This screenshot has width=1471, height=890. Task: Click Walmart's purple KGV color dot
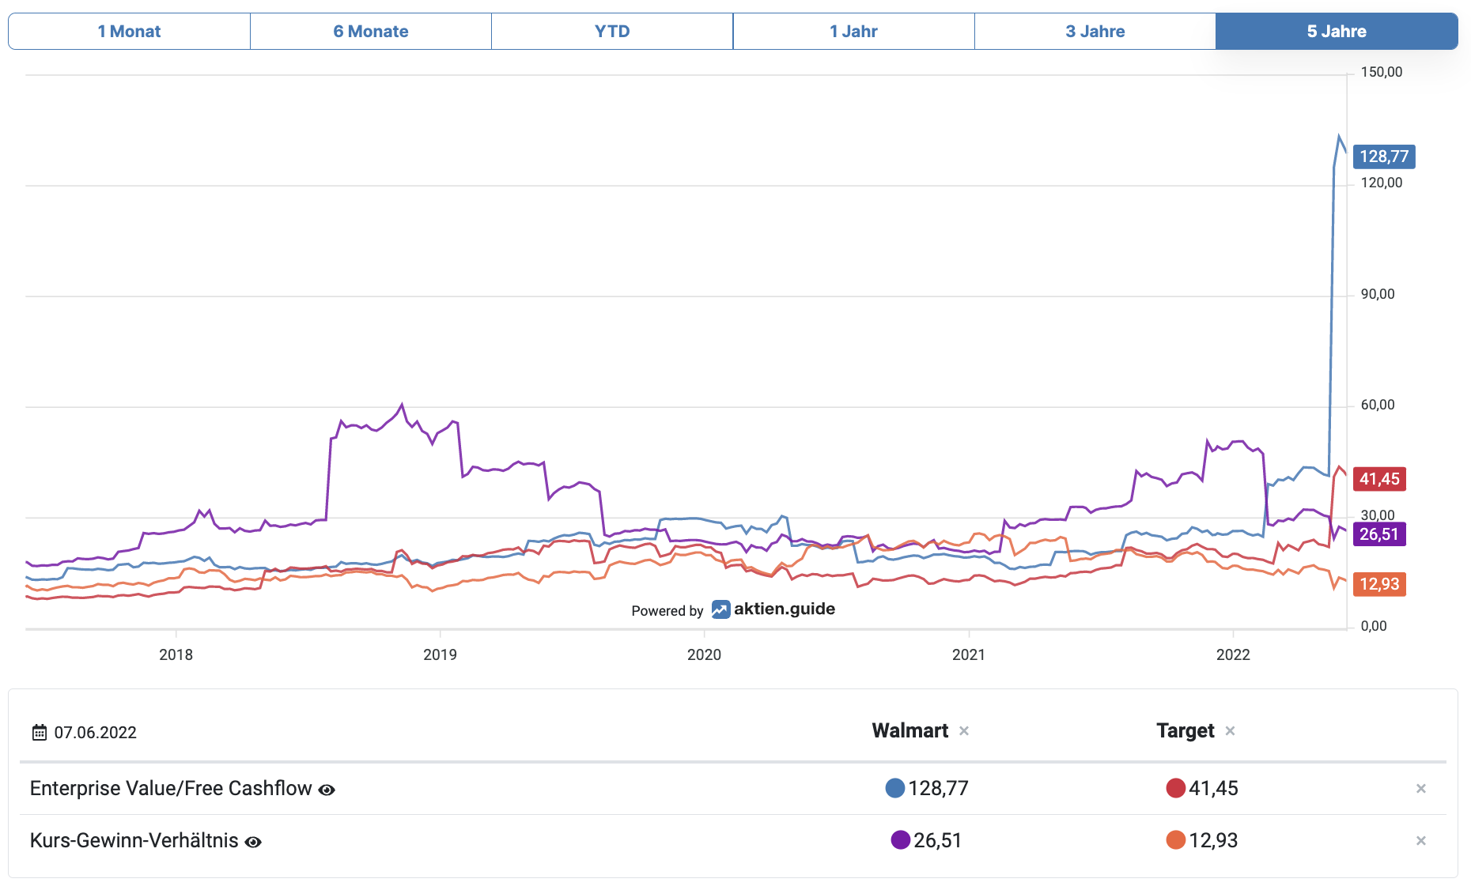coord(901,840)
